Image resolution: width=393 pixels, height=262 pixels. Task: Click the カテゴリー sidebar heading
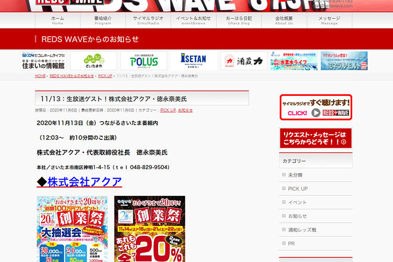tap(294, 161)
